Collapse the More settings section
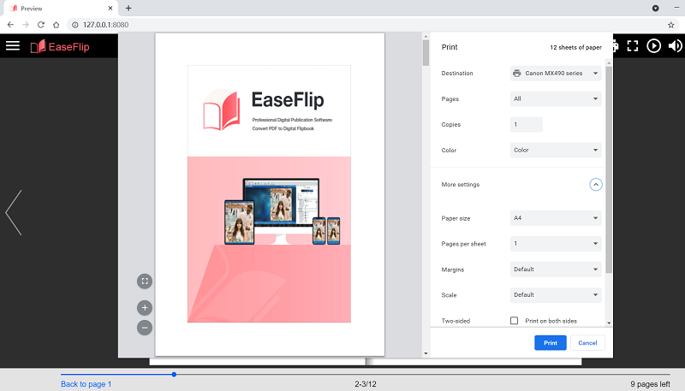Image resolution: width=685 pixels, height=391 pixels. [596, 185]
